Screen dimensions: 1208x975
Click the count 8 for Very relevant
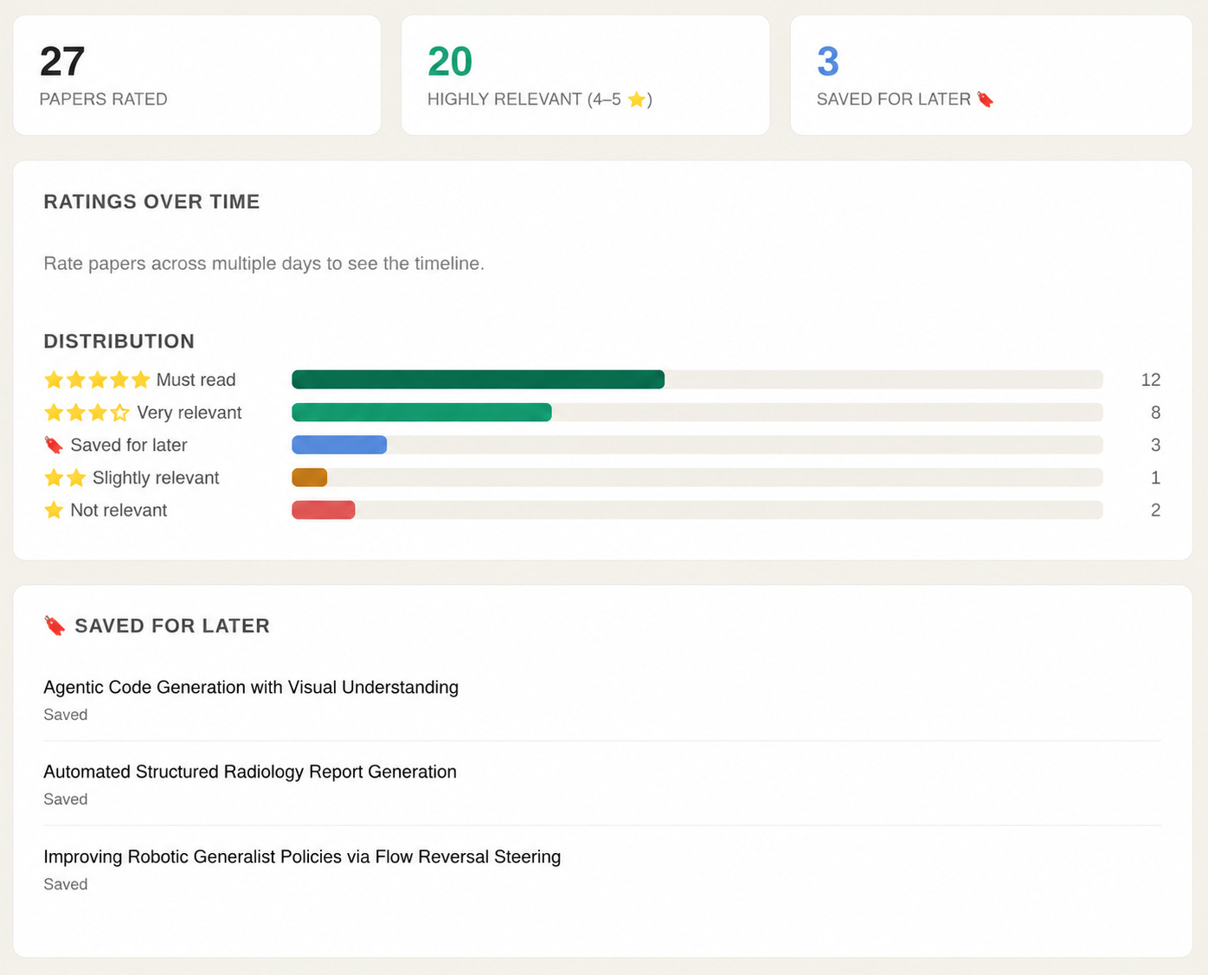1155,413
